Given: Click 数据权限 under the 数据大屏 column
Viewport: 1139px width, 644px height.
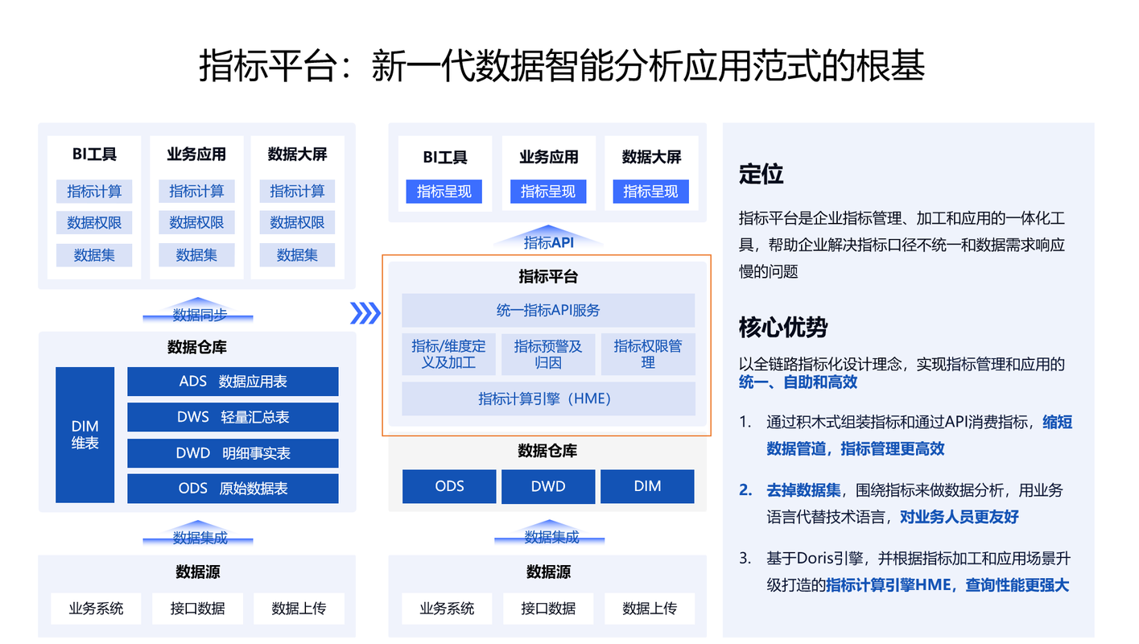Looking at the screenshot, I should [297, 223].
